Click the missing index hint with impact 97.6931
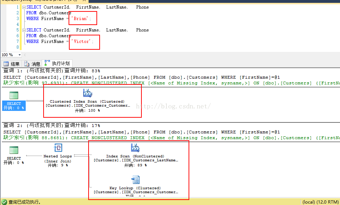The image size is (340, 205). click(x=171, y=83)
